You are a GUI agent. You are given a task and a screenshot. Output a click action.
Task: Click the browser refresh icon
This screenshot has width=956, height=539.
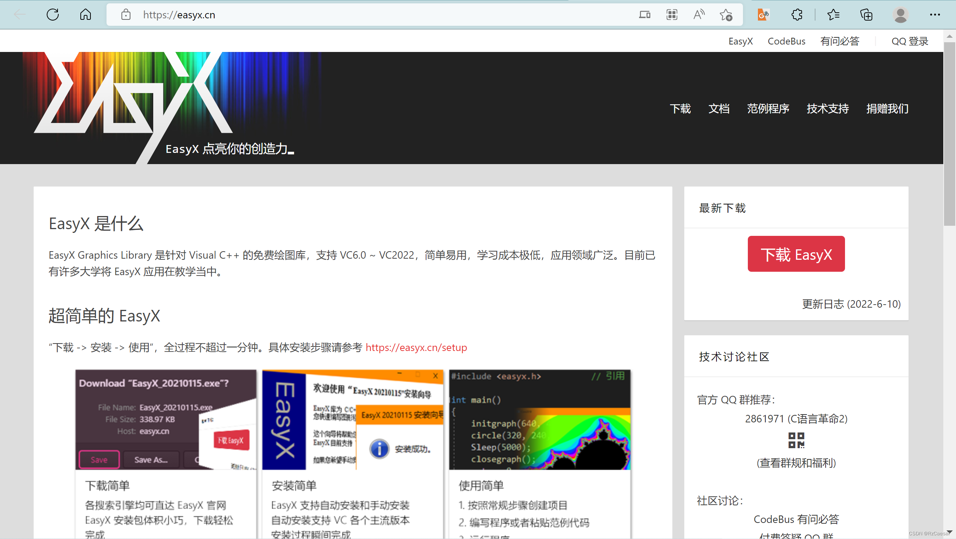(x=53, y=15)
